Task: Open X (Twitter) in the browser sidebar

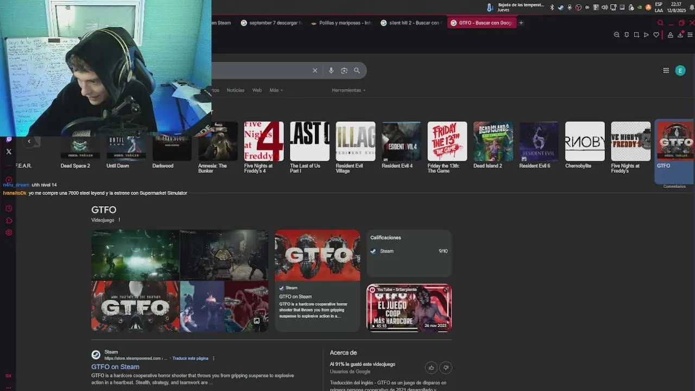Action: (9, 152)
